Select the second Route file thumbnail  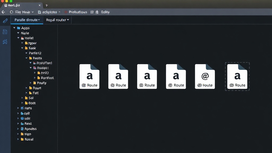click(x=118, y=76)
